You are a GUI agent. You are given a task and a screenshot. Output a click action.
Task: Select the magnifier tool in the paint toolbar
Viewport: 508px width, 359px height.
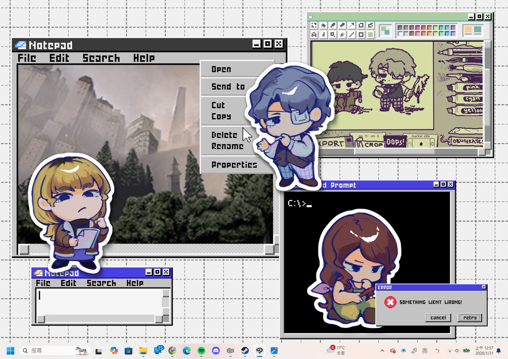coord(333,34)
